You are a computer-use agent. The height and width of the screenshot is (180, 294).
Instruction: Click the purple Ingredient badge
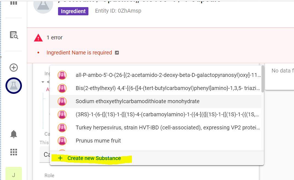[73, 11]
